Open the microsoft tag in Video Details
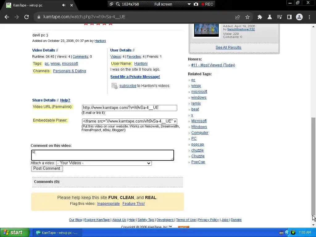 pyautogui.click(x=70, y=64)
